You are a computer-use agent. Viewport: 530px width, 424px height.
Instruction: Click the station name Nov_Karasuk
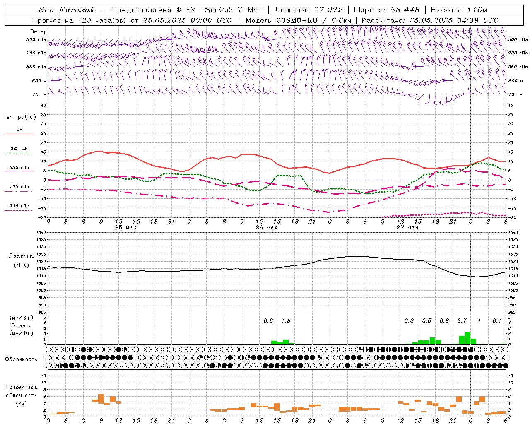(66, 10)
